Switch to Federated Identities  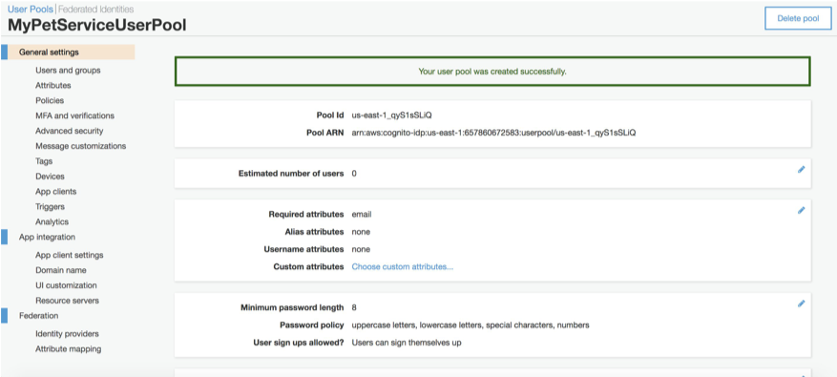[95, 10]
